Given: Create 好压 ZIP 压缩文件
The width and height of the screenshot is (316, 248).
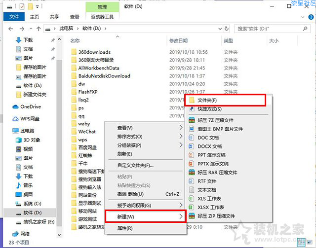Looking at the screenshot, I should (229, 216).
